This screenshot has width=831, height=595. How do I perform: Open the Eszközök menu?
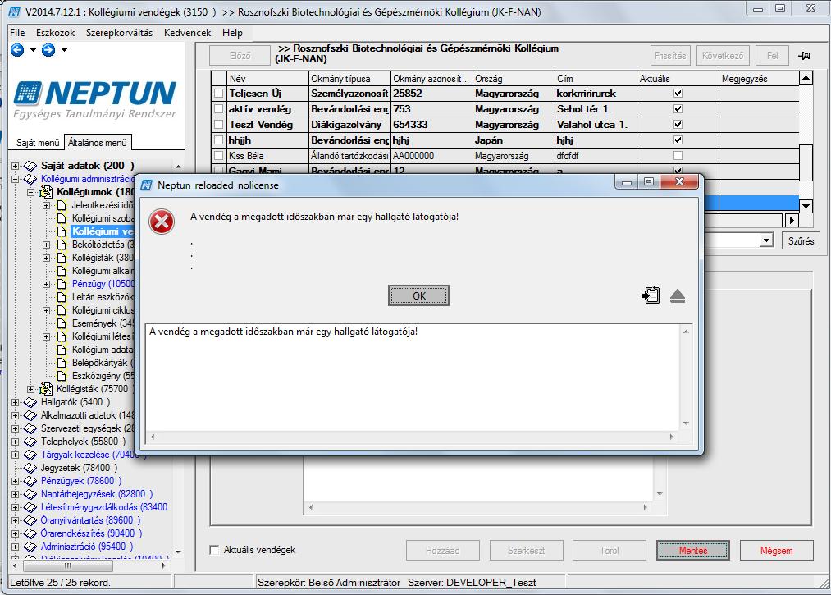pos(56,32)
